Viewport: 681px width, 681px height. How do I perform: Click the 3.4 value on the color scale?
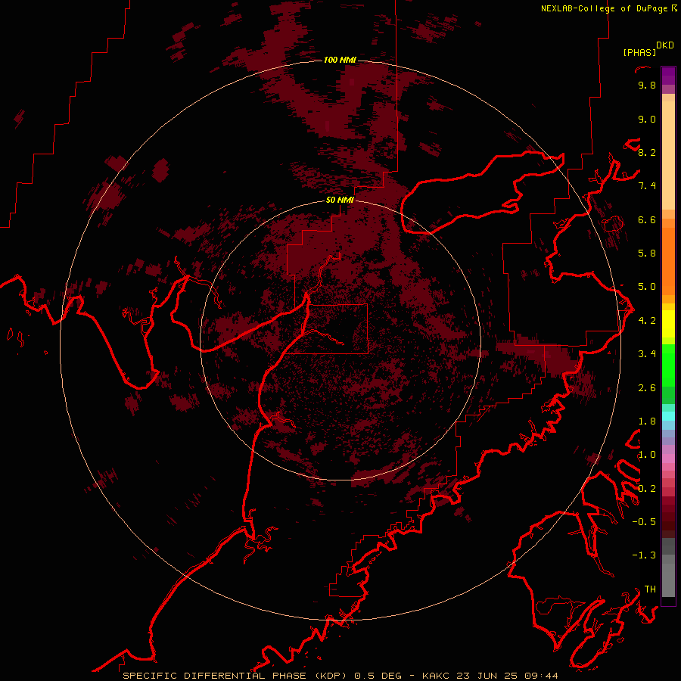[647, 354]
